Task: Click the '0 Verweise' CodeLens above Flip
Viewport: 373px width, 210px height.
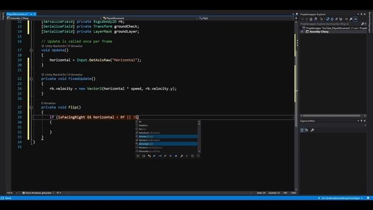Action: coord(48,103)
